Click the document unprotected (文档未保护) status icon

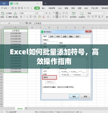7,112
